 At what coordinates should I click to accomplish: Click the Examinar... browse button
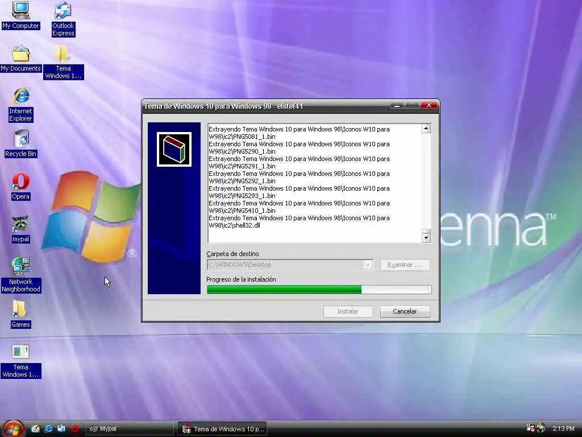coord(405,265)
